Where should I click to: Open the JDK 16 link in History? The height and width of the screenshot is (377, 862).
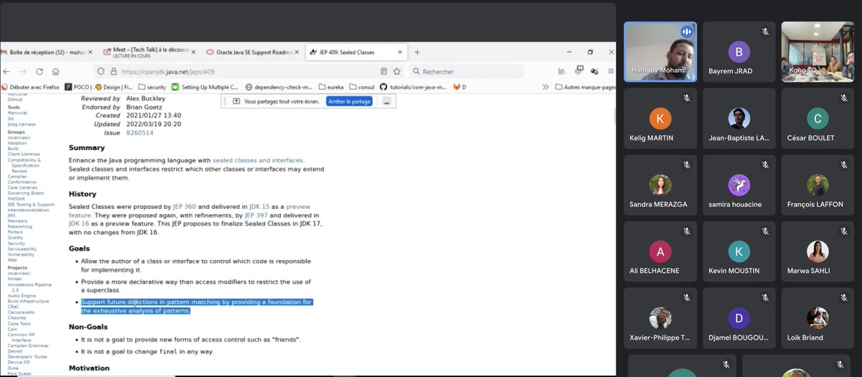[x=80, y=223]
